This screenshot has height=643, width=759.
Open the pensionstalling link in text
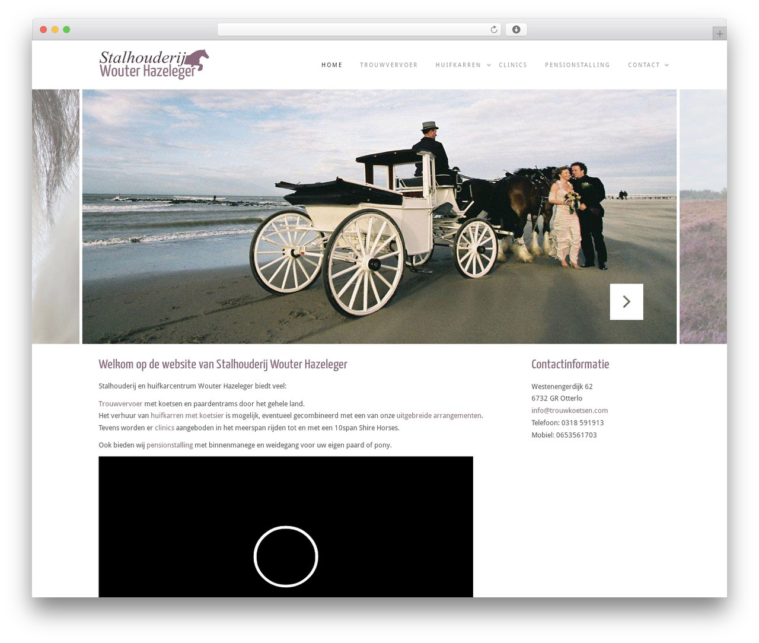click(x=170, y=445)
